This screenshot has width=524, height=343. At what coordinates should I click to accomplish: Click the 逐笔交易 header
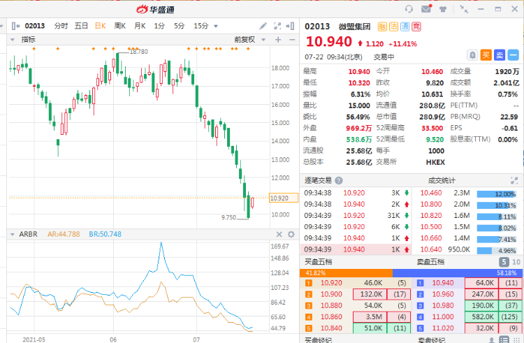[x=318, y=181]
